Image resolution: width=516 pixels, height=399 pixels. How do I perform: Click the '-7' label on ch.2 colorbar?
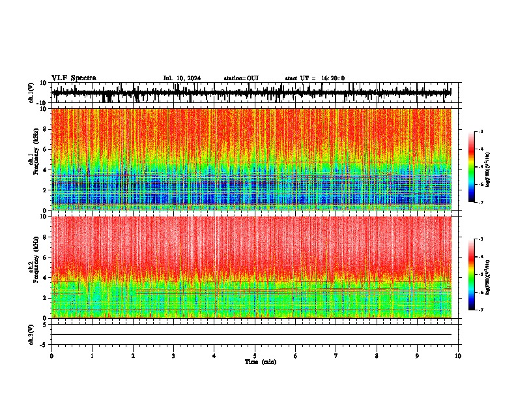480,310
